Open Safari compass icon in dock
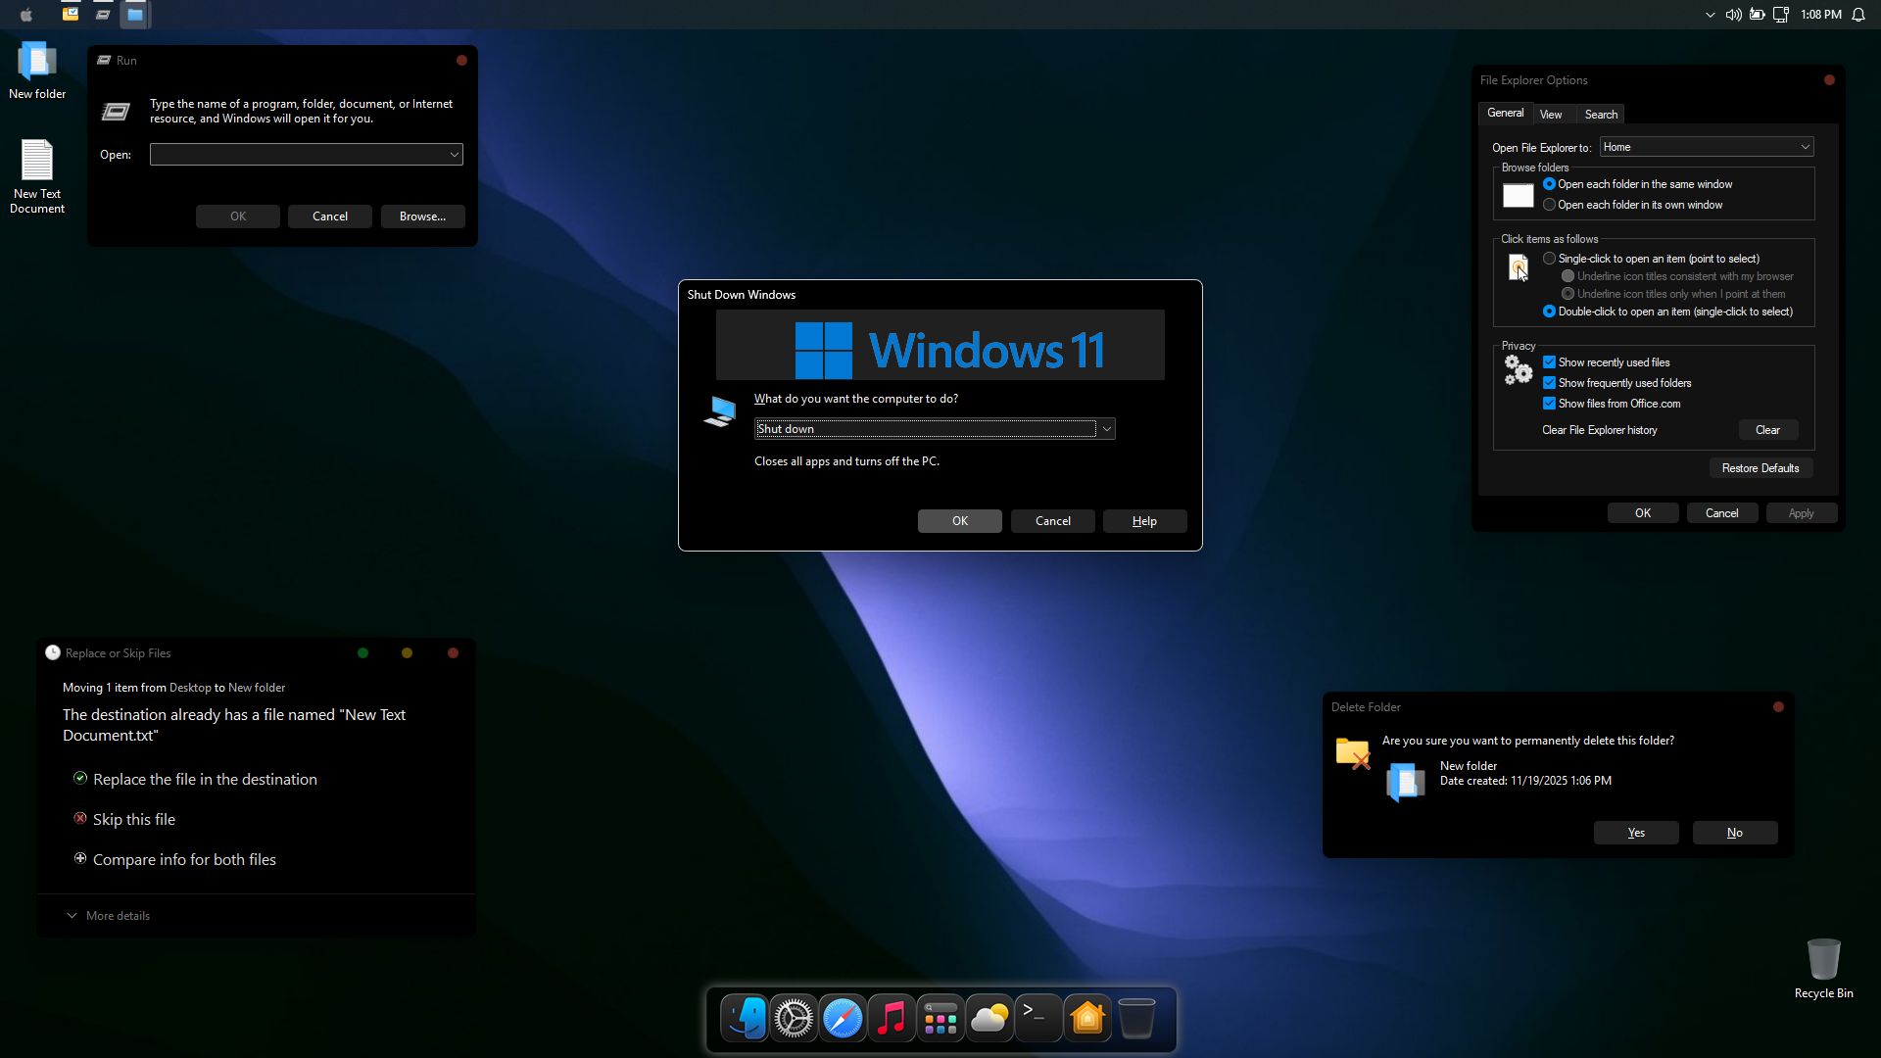Image resolution: width=1881 pixels, height=1058 pixels. 843,1019
